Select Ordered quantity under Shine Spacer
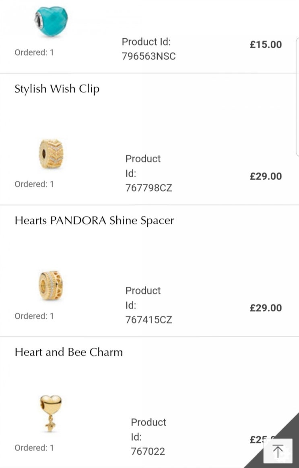299x468 pixels. pos(34,316)
